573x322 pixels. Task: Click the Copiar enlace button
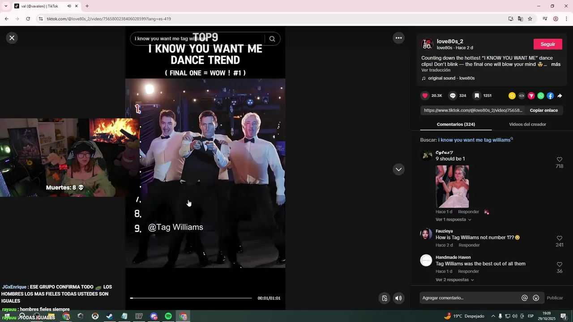pyautogui.click(x=543, y=110)
